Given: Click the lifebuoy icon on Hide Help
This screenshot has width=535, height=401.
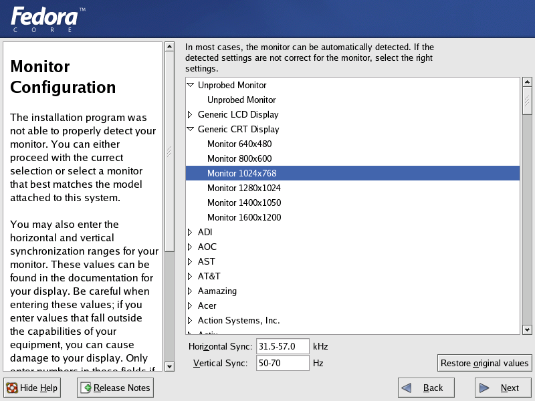Looking at the screenshot, I should [x=12, y=388].
